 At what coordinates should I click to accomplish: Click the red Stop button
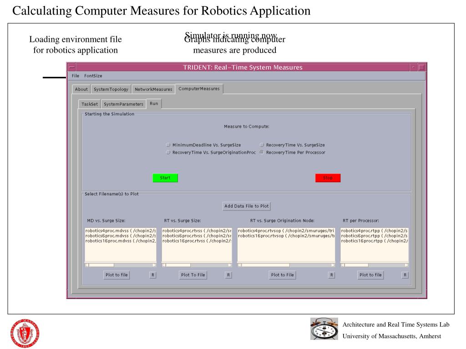tap(328, 178)
